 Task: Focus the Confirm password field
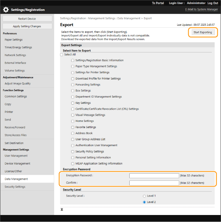click(x=154, y=183)
